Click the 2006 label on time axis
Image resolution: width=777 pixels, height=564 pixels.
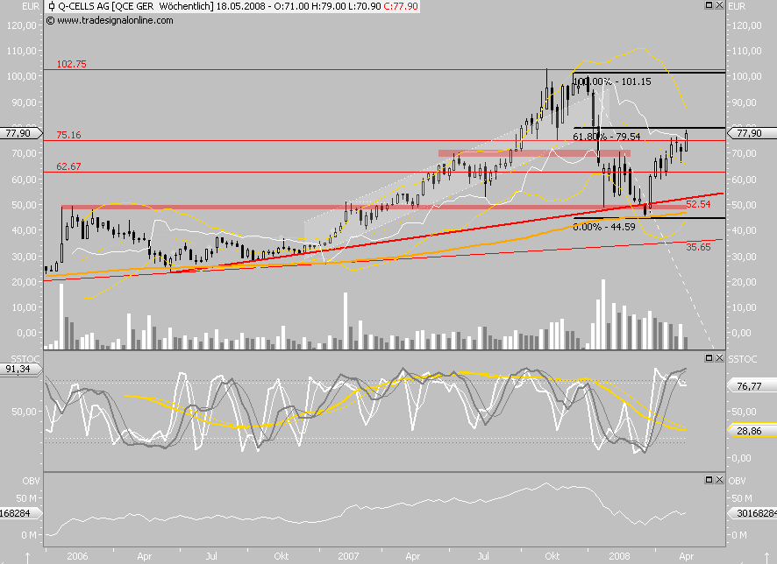pyautogui.click(x=77, y=556)
